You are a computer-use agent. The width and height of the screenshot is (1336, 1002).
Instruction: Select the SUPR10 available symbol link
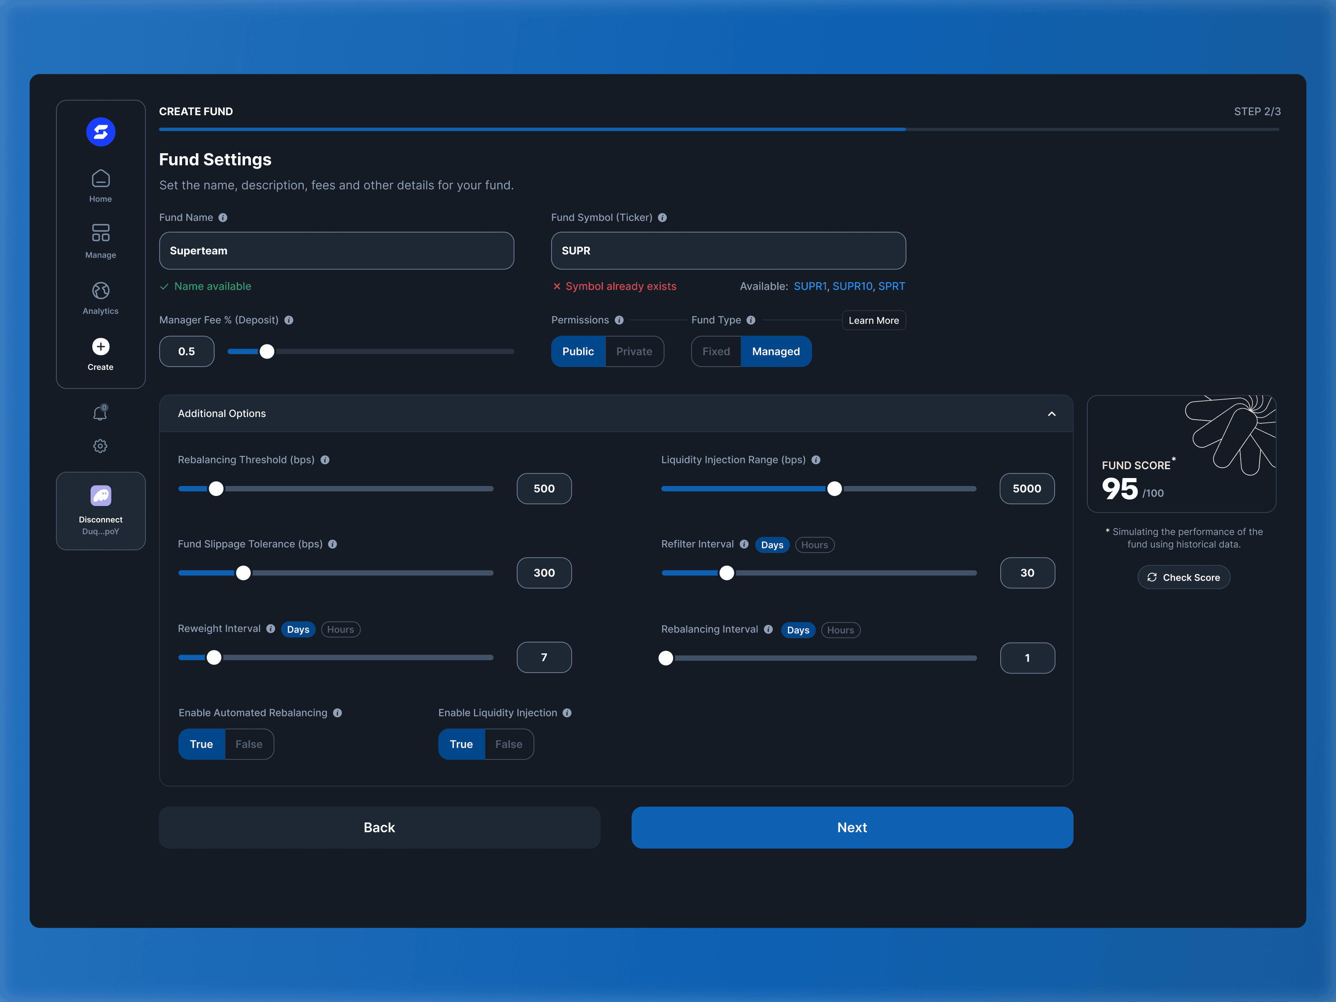click(x=852, y=286)
